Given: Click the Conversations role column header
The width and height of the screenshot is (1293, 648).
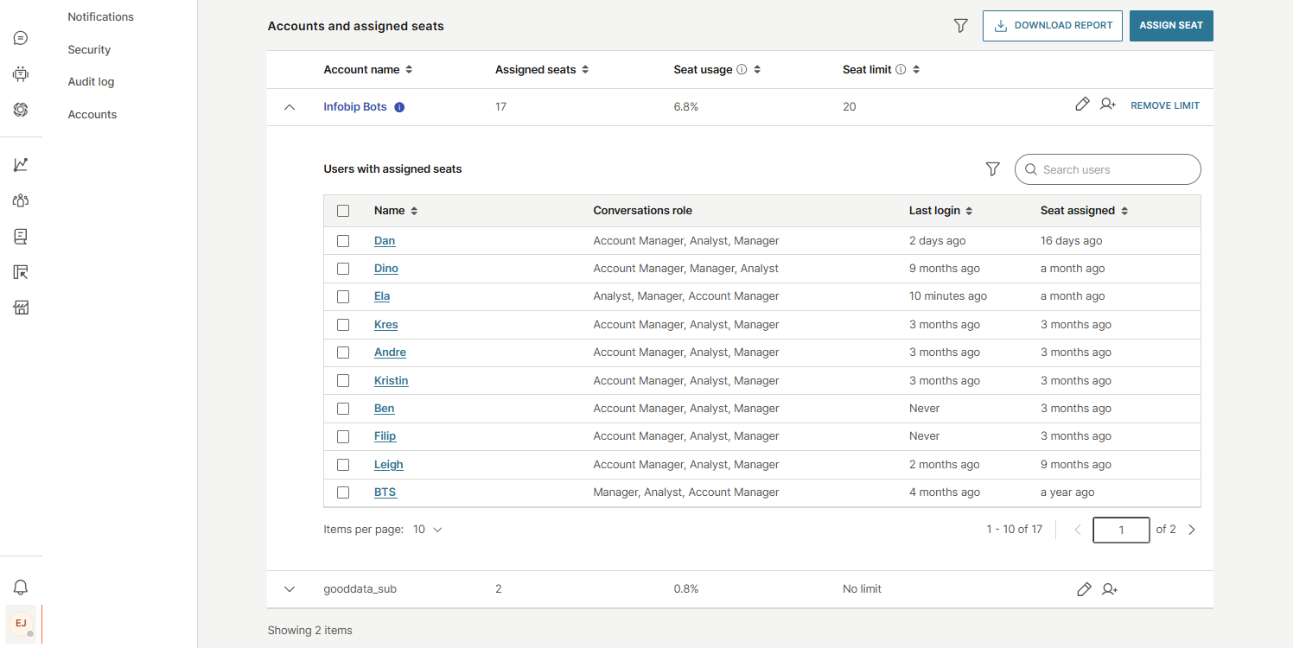Looking at the screenshot, I should click(x=642, y=211).
